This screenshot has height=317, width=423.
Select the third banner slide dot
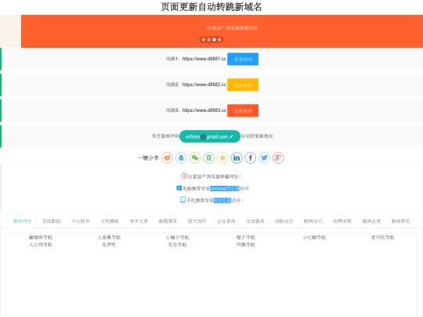214,40
